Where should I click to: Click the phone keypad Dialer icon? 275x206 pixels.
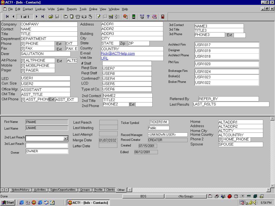pos(117,17)
